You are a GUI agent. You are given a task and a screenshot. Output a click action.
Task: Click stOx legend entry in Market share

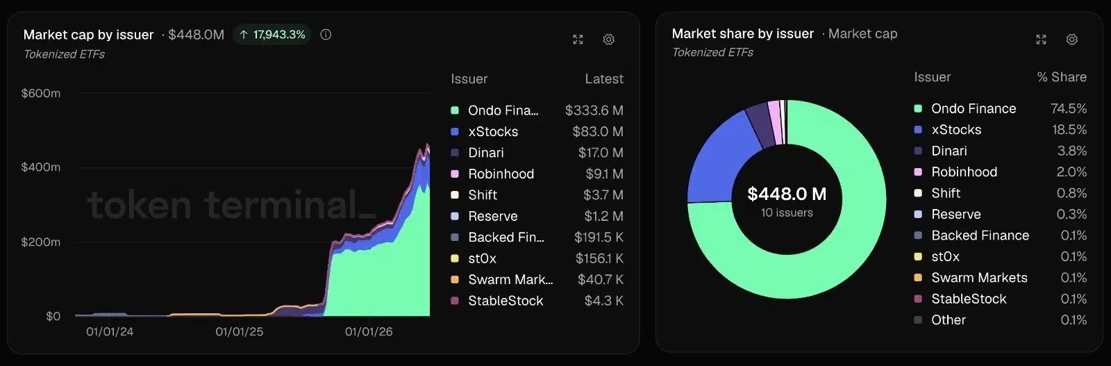[x=1000, y=257]
